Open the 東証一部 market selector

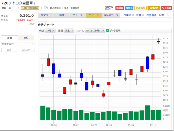pos(10,8)
